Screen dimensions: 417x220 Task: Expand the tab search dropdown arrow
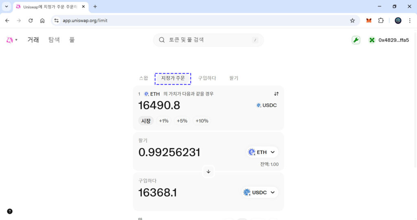pyautogui.click(x=7, y=6)
